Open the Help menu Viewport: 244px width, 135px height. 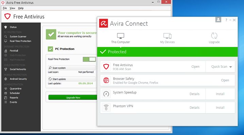coord(21,8)
